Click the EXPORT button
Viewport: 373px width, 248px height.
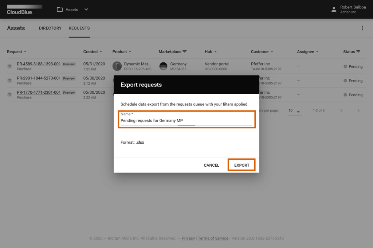click(x=241, y=165)
